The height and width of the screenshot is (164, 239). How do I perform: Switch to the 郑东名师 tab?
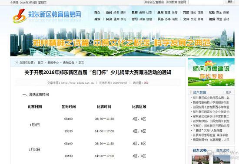tap(200, 151)
